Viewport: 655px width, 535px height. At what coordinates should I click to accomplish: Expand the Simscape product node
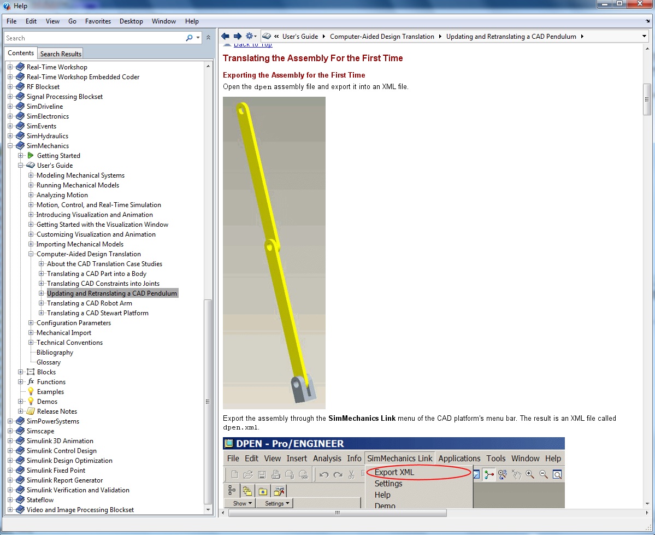coord(10,431)
